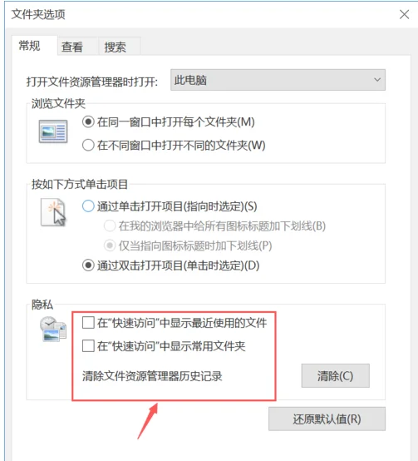This screenshot has width=418, height=461.
Task: Click the 清除(C) button
Action: (335, 376)
